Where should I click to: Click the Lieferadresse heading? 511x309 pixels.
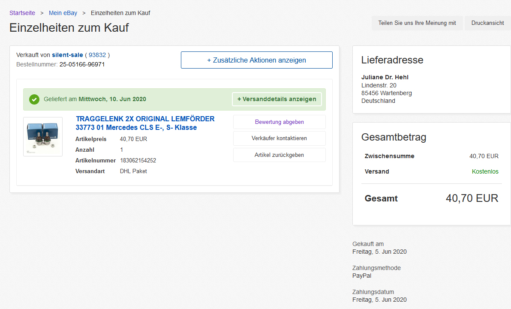coord(392,60)
